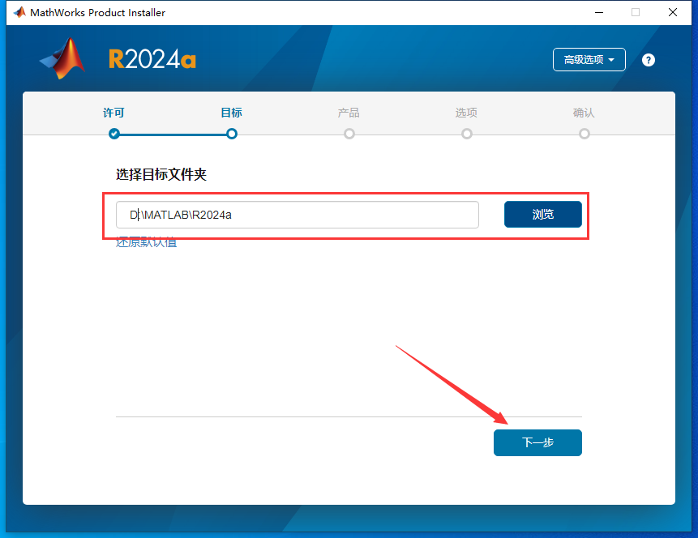The image size is (698, 538).
Task: Switch to the 选项 step
Action: (x=466, y=113)
